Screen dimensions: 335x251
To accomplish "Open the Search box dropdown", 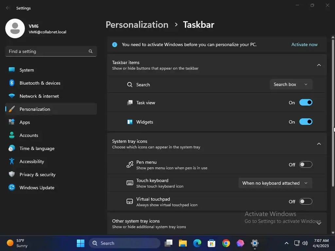I will 291,85.
